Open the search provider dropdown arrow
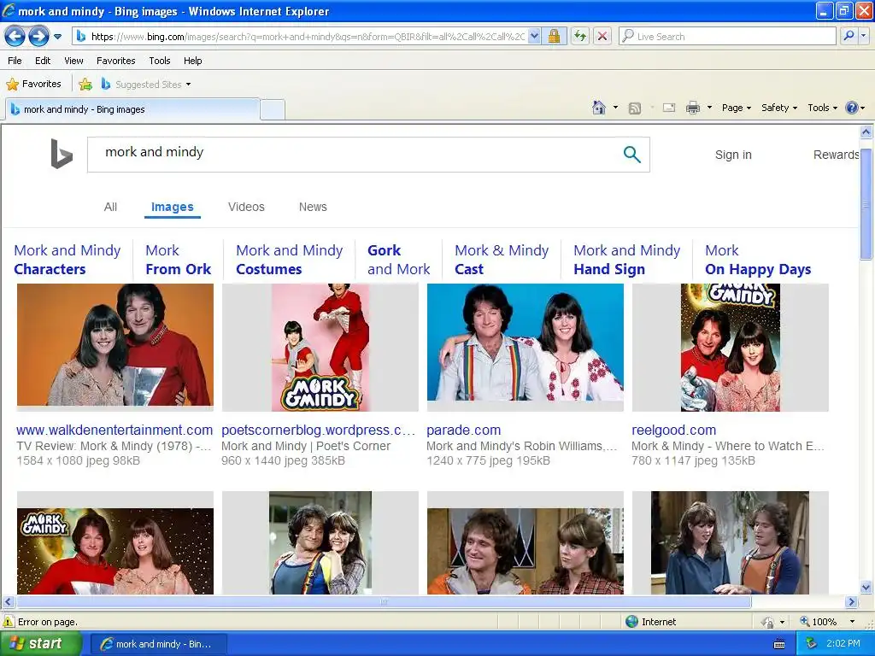Screen dimensions: 875x656 pyautogui.click(x=863, y=37)
